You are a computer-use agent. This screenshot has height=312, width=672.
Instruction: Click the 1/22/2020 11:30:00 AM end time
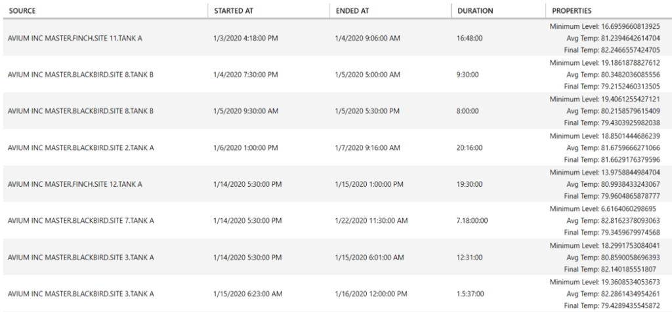click(x=371, y=221)
